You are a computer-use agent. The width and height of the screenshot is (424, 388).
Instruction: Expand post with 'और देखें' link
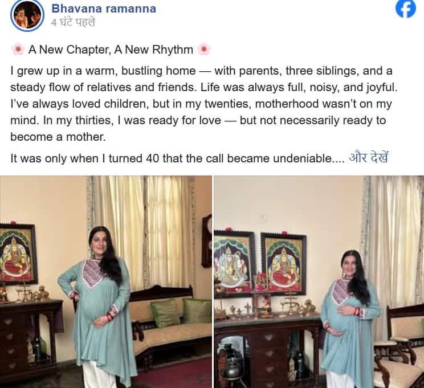tap(368, 158)
